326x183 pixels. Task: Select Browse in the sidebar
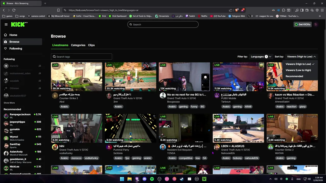(22, 42)
